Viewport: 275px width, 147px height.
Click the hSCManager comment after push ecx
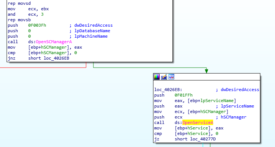(233, 117)
